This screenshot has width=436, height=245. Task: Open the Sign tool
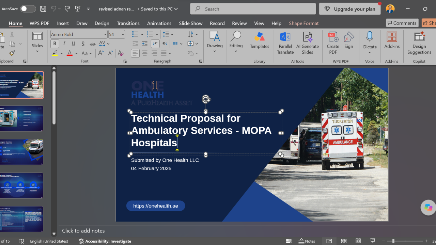coord(349,40)
